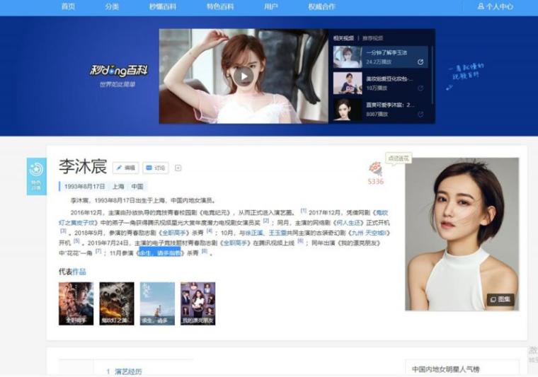Play the featured video
The image size is (538, 377).
[x=243, y=76]
